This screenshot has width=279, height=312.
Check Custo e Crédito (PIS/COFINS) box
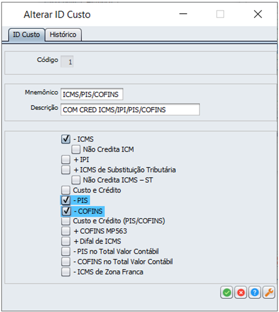click(66, 221)
